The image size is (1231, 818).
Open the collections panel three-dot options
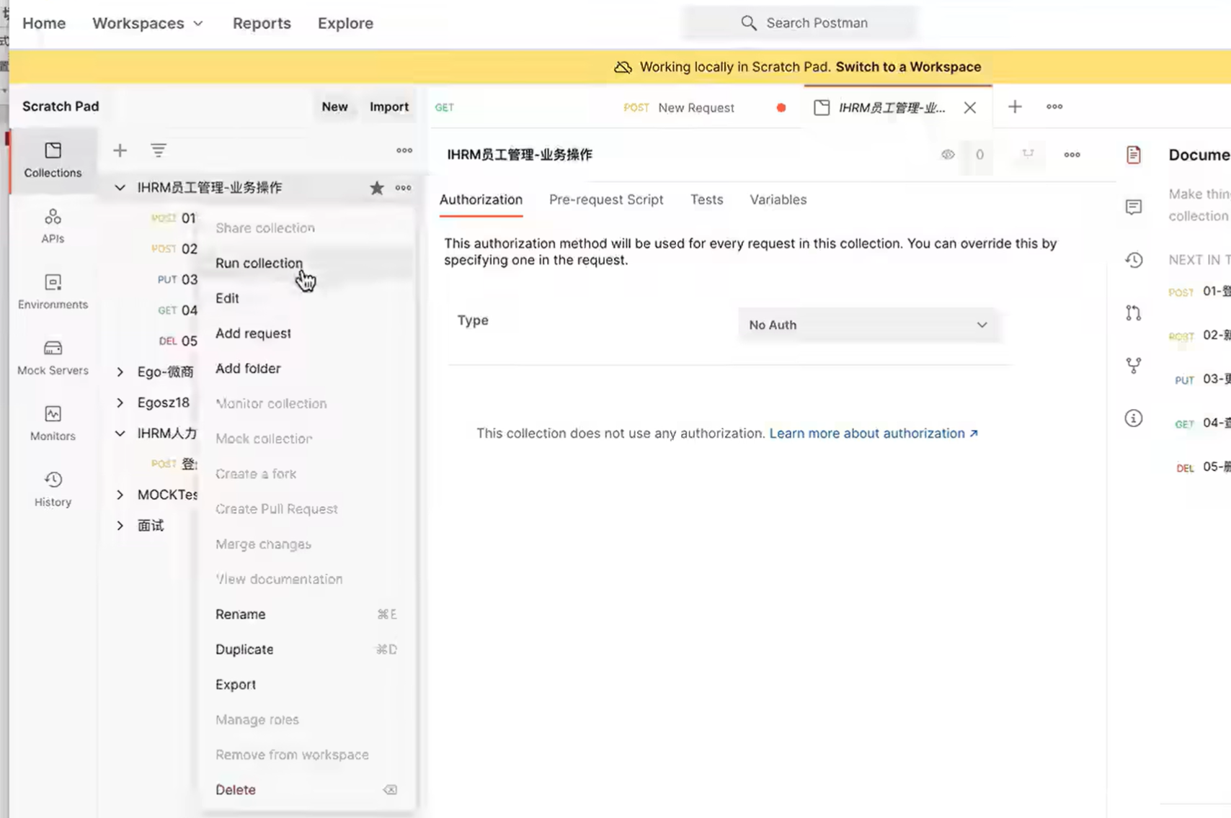pyautogui.click(x=404, y=150)
